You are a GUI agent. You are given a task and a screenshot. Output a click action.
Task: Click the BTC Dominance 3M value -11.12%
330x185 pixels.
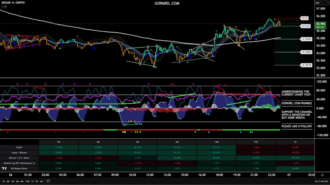point(137,163)
